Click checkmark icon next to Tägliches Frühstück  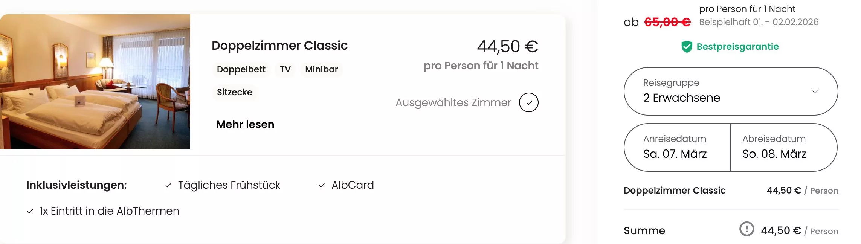pyautogui.click(x=168, y=185)
